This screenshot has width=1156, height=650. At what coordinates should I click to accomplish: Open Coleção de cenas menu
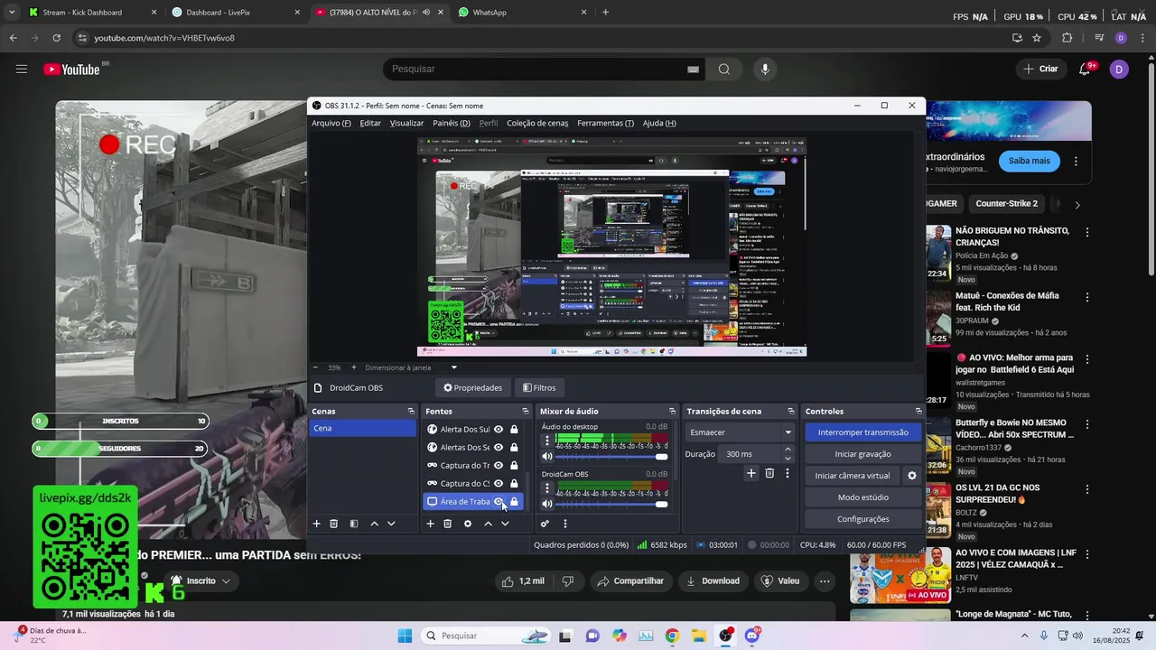coord(537,124)
